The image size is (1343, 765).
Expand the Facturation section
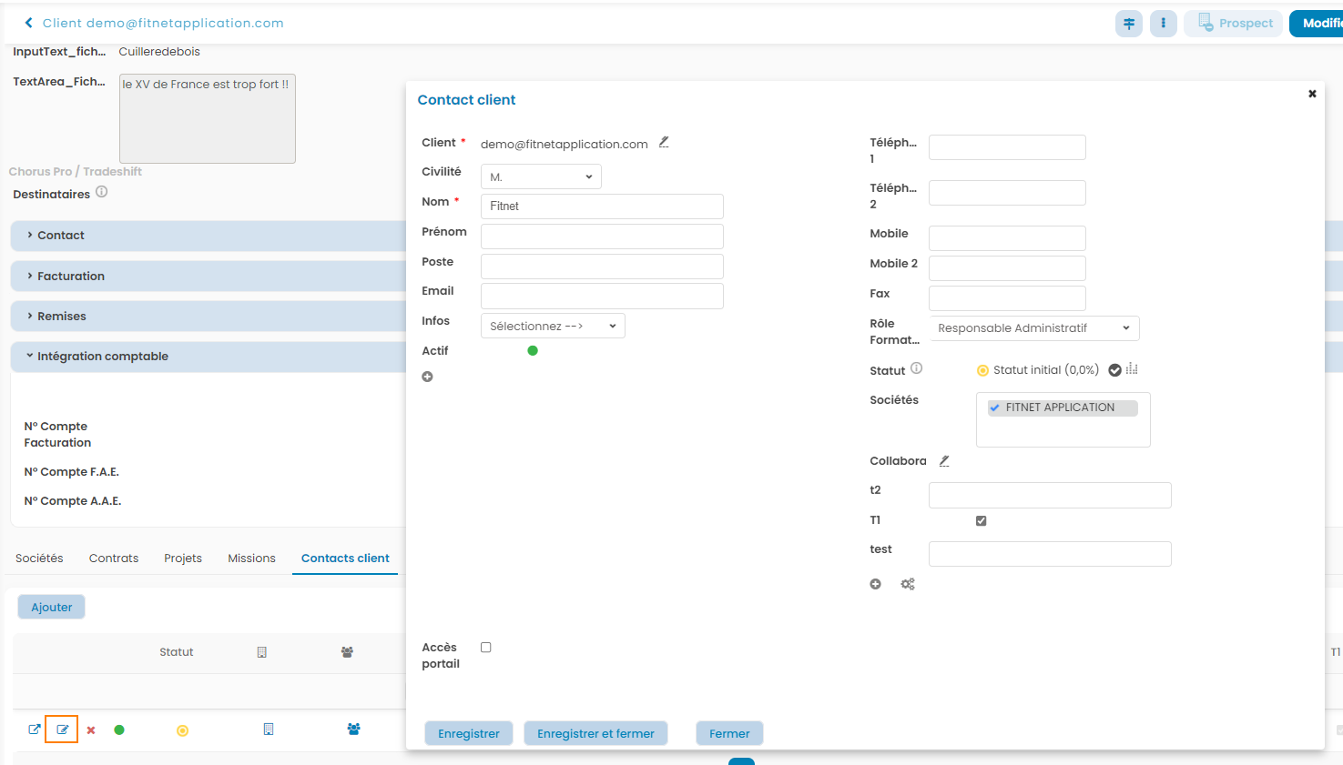(71, 277)
